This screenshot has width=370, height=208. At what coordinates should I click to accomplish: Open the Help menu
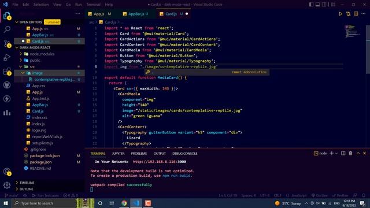click(x=109, y=5)
